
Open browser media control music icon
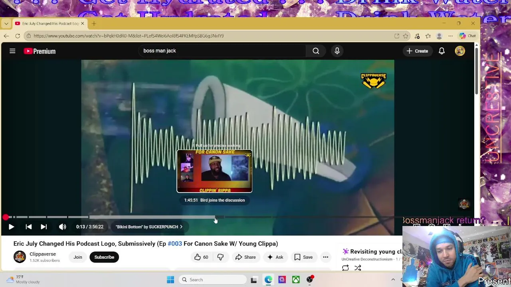417,36
